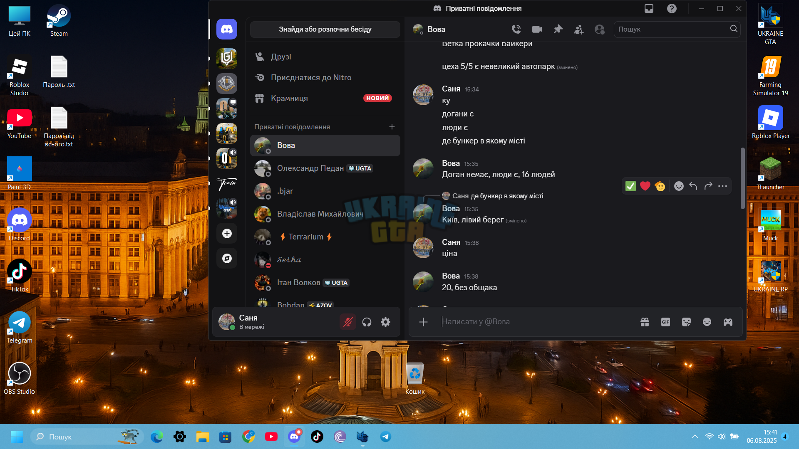The height and width of the screenshot is (449, 799).
Task: Open the Друзі friends tab
Action: tap(325, 57)
